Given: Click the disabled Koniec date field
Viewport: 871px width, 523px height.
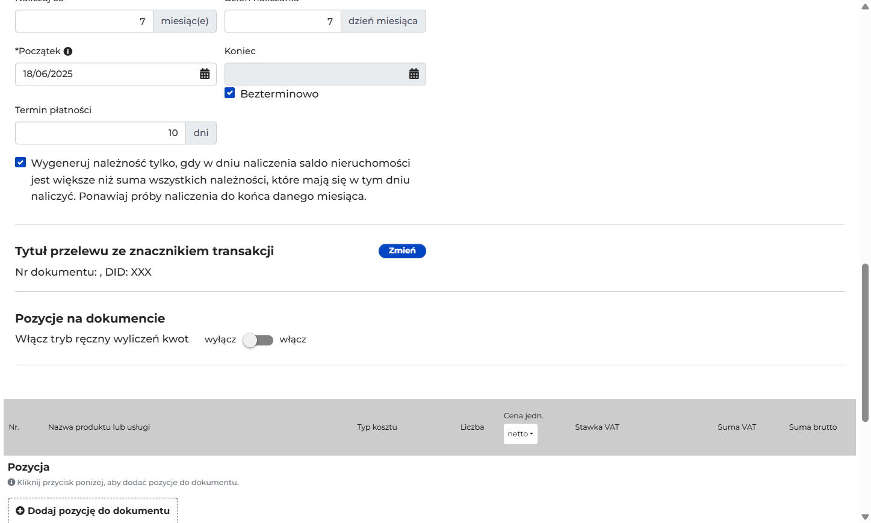Looking at the screenshot, I should pyautogui.click(x=325, y=74).
